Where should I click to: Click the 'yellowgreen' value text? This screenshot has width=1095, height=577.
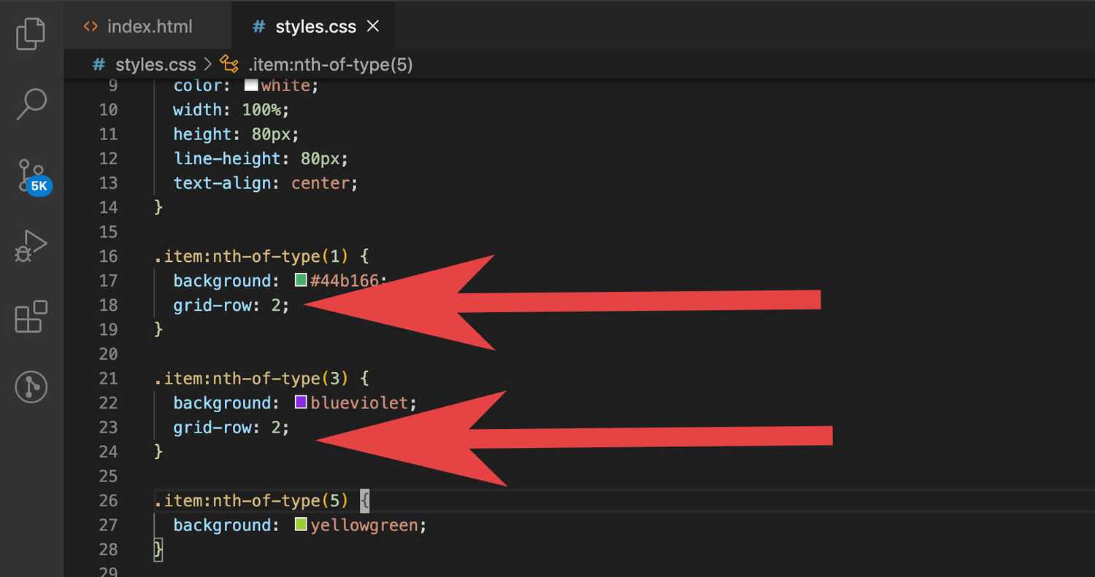click(364, 525)
